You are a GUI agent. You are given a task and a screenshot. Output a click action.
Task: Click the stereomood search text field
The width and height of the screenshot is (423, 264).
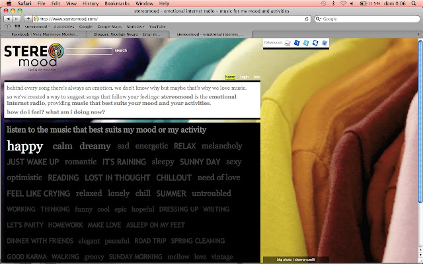(89, 51)
